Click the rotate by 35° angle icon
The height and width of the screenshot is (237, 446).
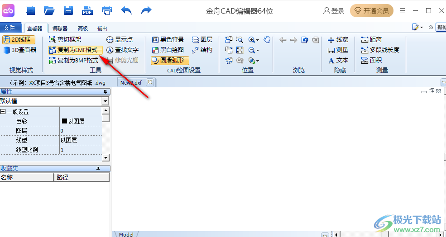tap(229, 60)
